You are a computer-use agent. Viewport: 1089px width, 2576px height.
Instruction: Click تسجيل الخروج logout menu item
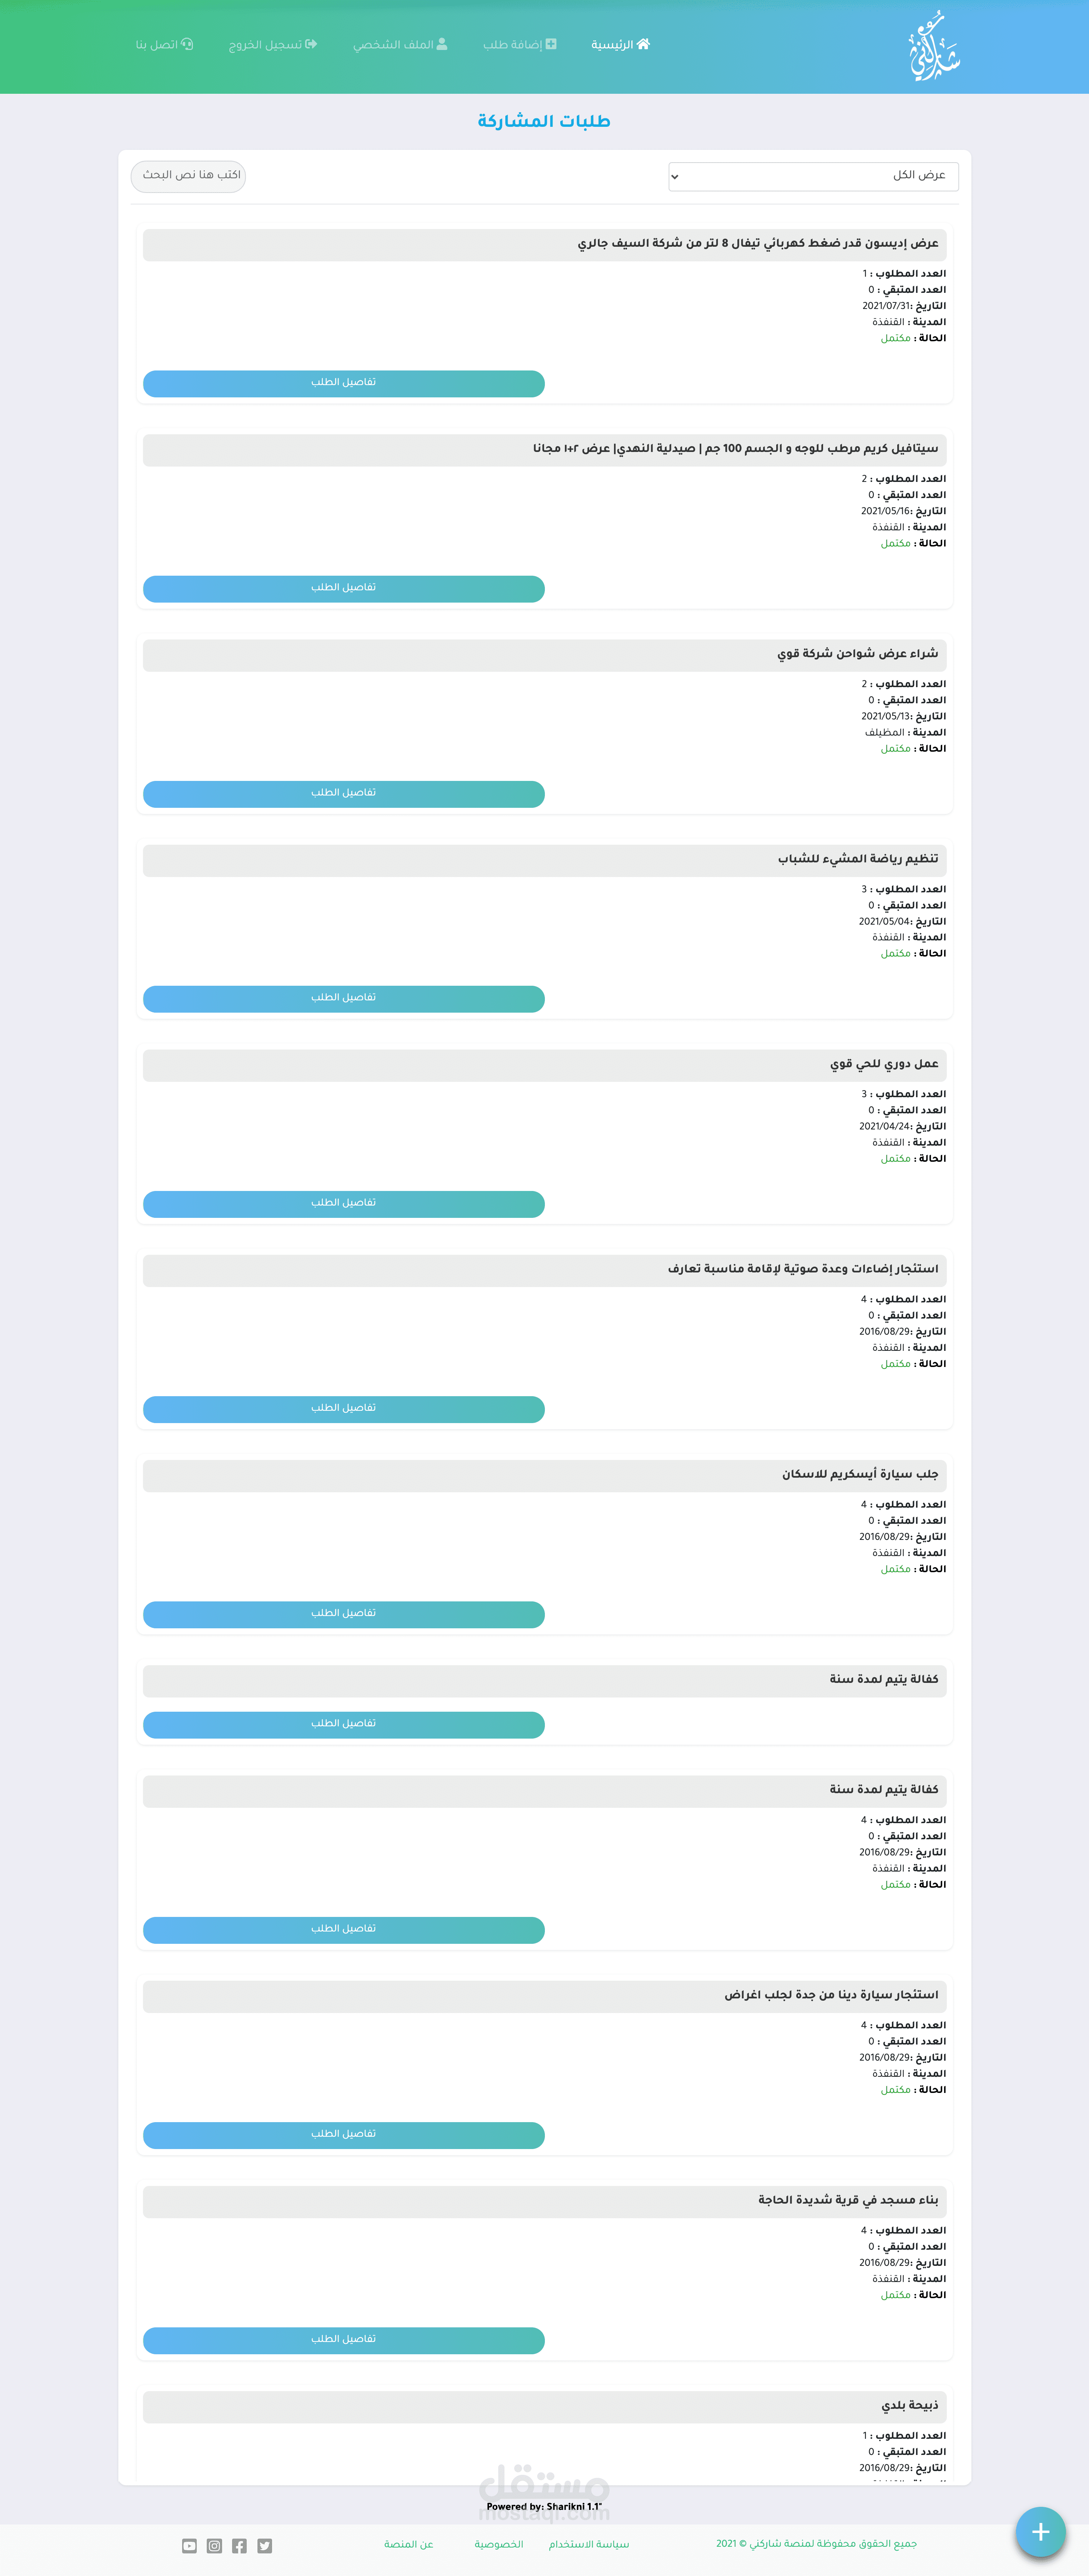[273, 45]
